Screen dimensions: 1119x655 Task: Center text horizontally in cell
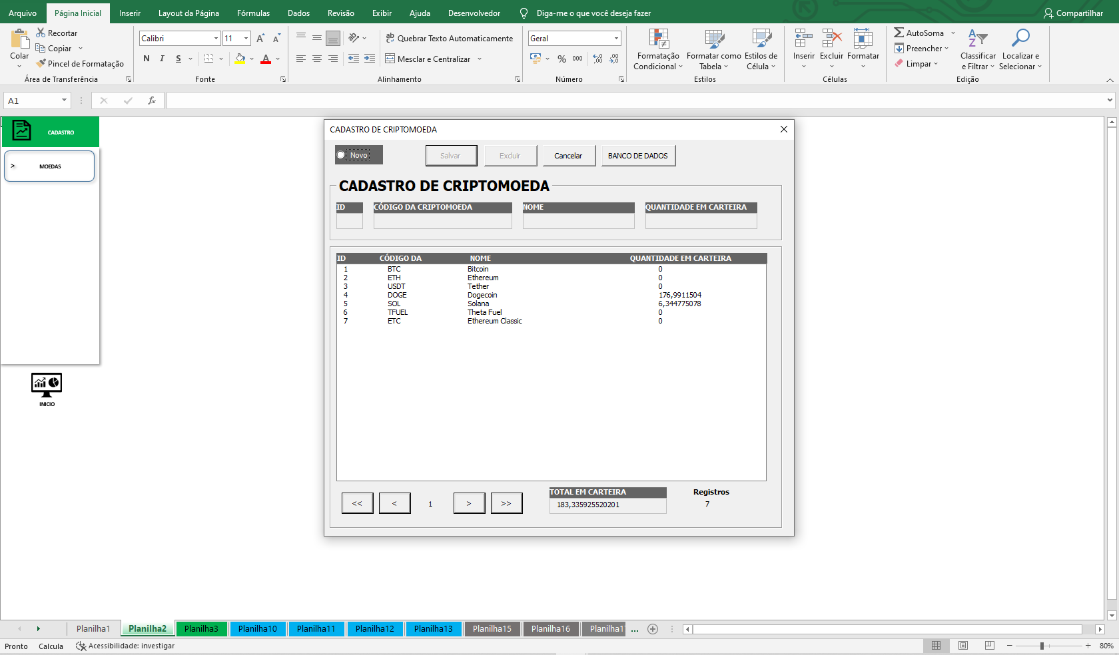[x=317, y=59]
